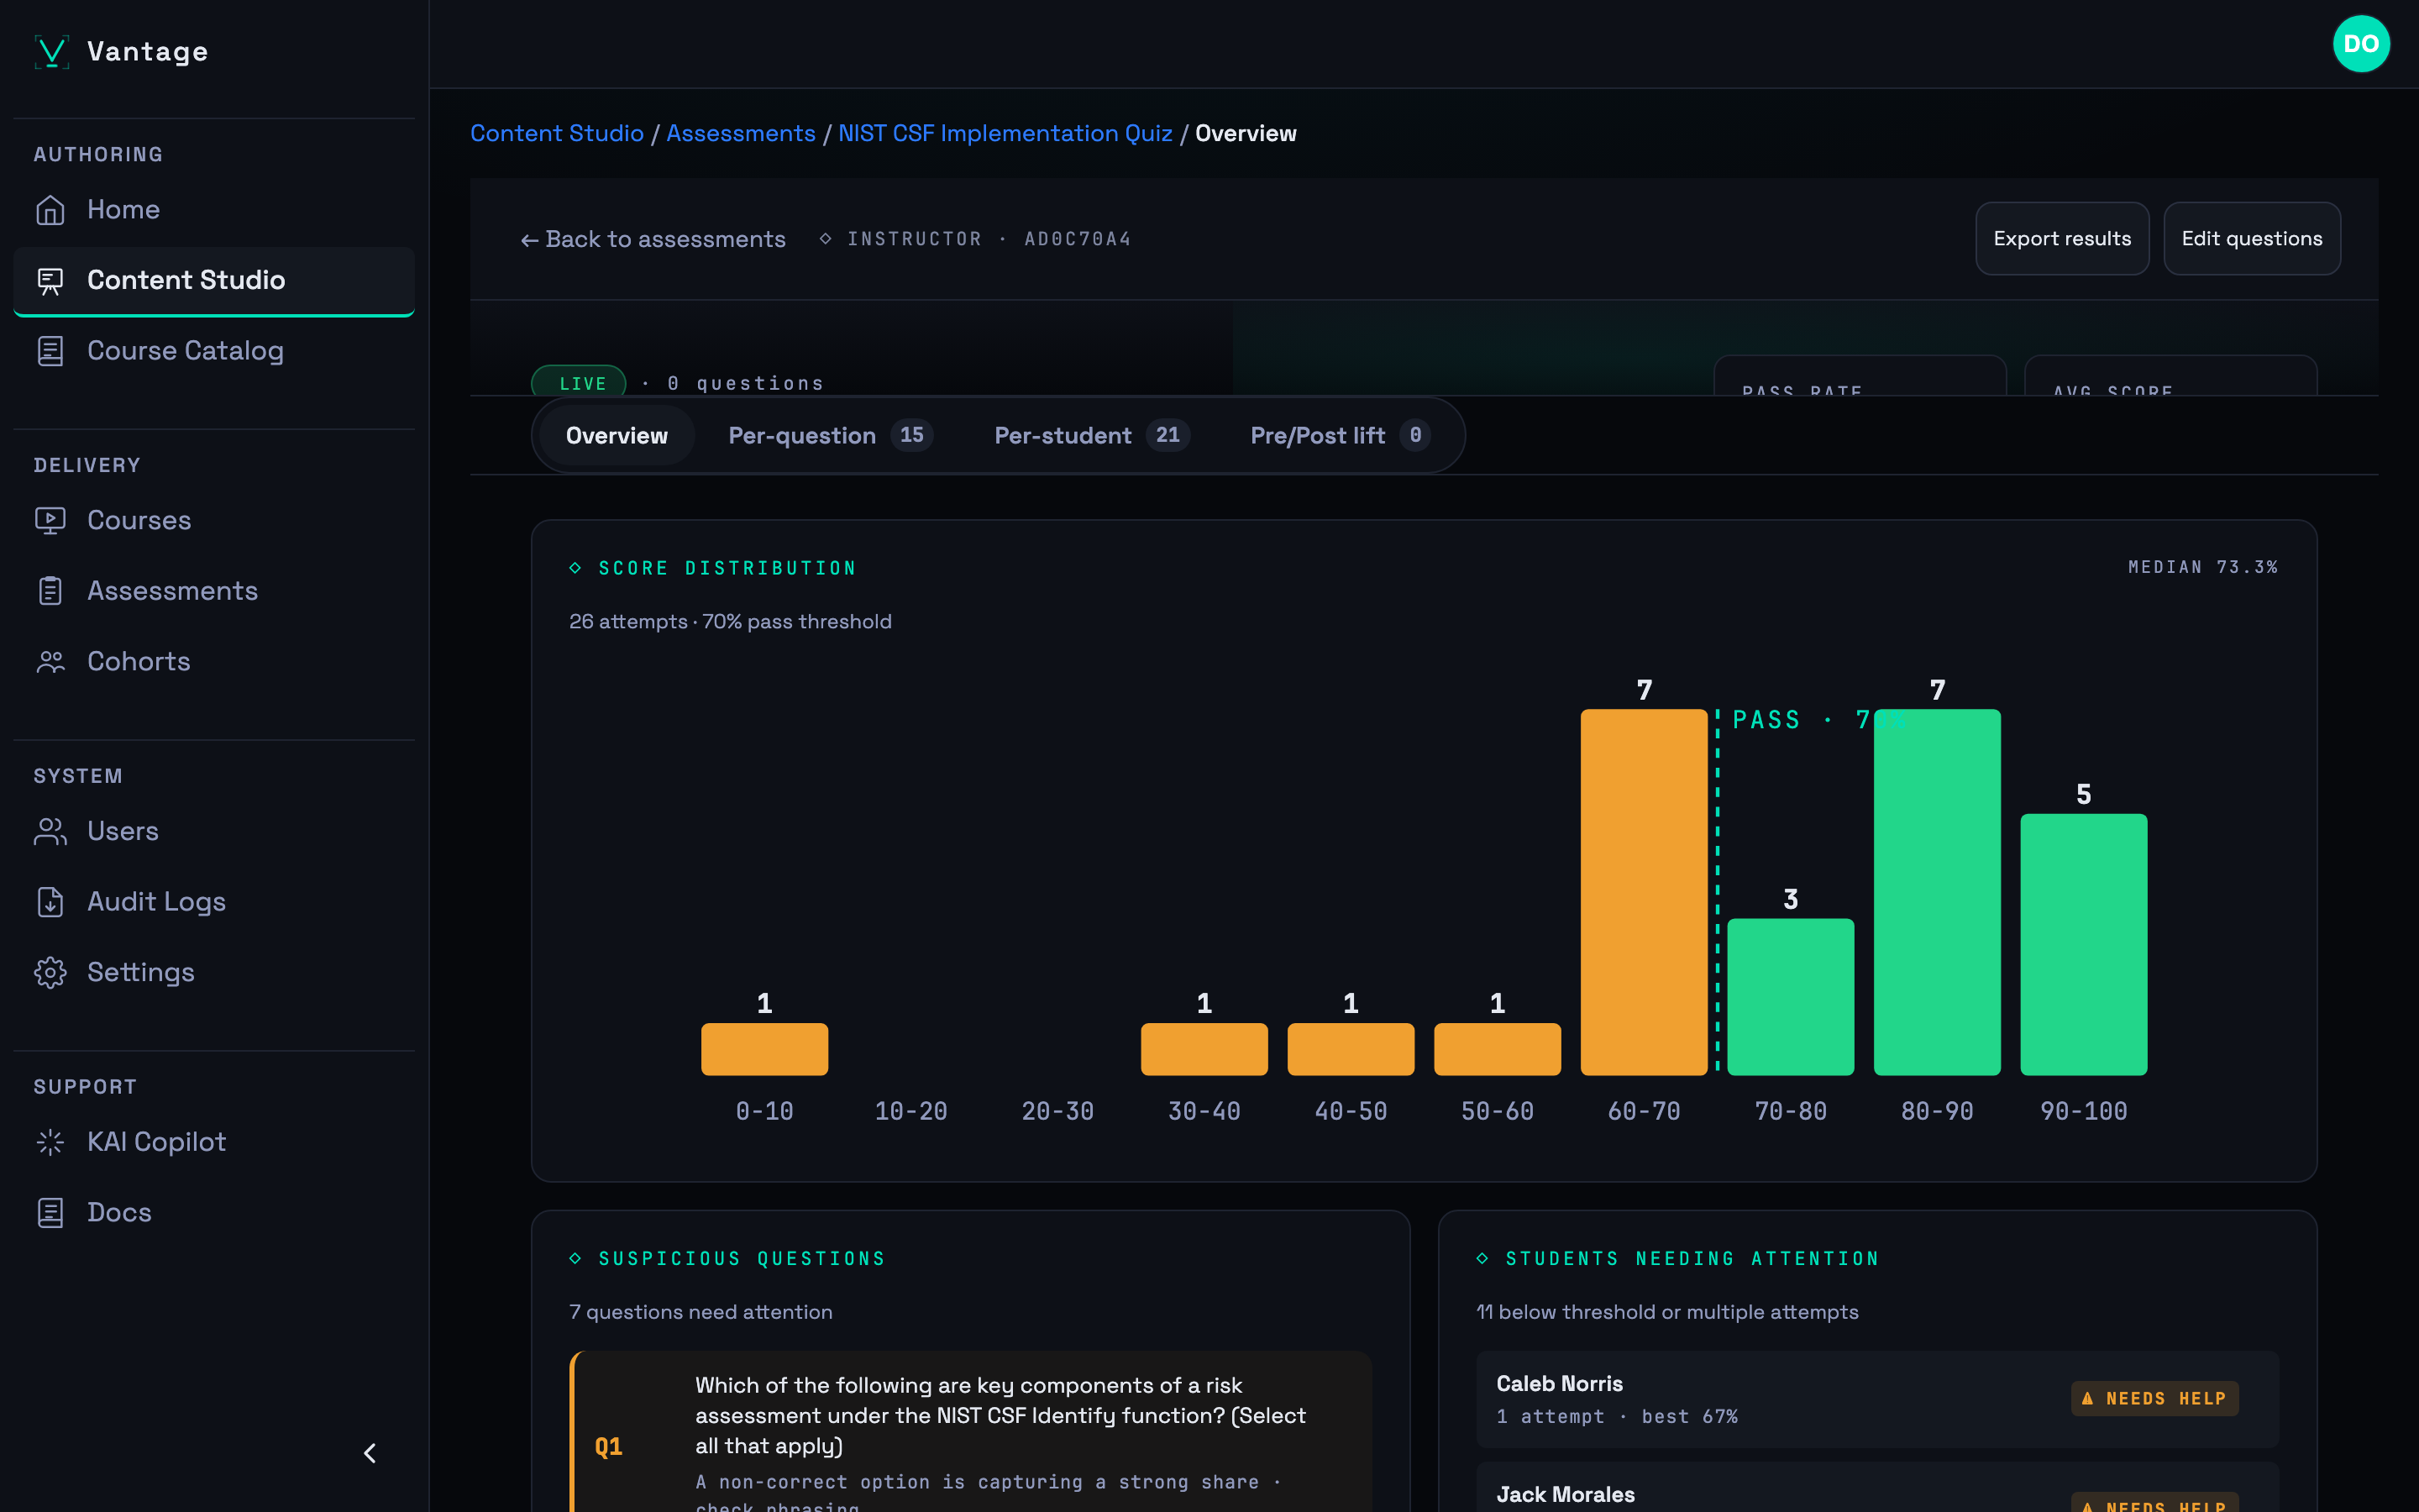Click the Per-question count badge 15
Screen dimensions: 2419x1512
(911, 435)
